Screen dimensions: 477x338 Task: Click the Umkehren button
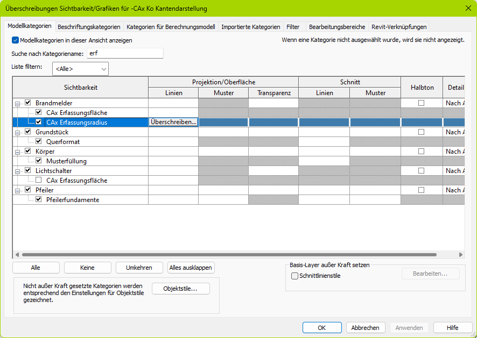139,268
